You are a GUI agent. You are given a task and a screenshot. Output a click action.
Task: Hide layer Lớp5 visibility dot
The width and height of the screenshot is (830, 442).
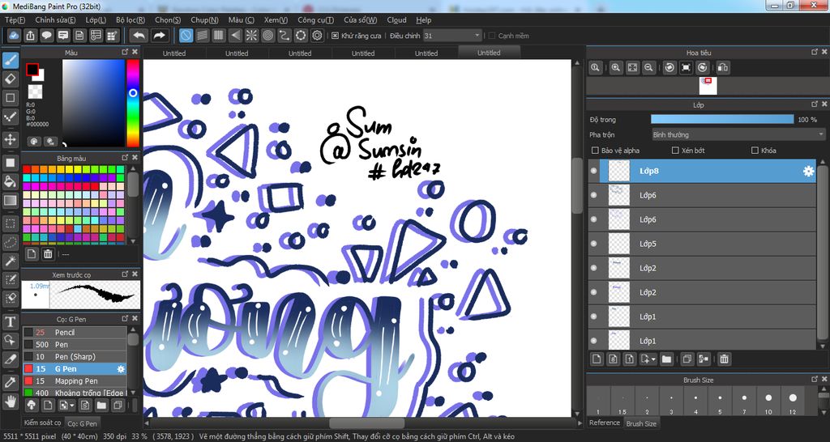(x=593, y=244)
